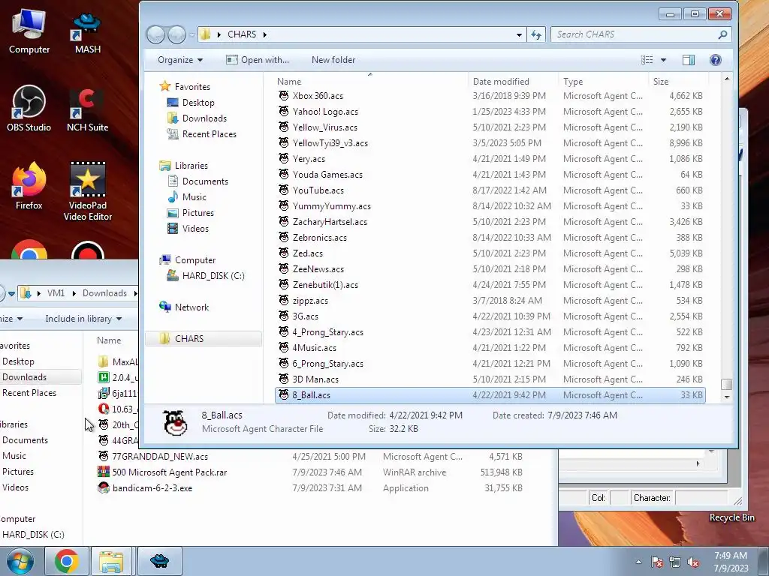Open the MASH desktop shortcut
This screenshot has width=769, height=576.
(x=87, y=31)
